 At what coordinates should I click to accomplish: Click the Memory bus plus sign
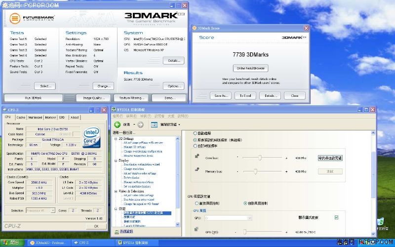pyautogui.click(x=286, y=171)
